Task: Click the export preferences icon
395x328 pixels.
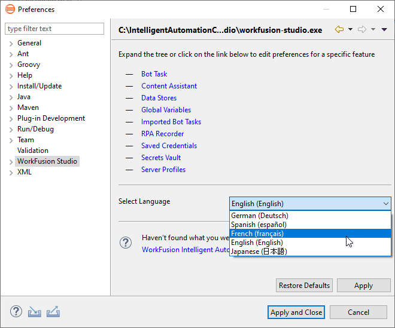Action: point(53,312)
